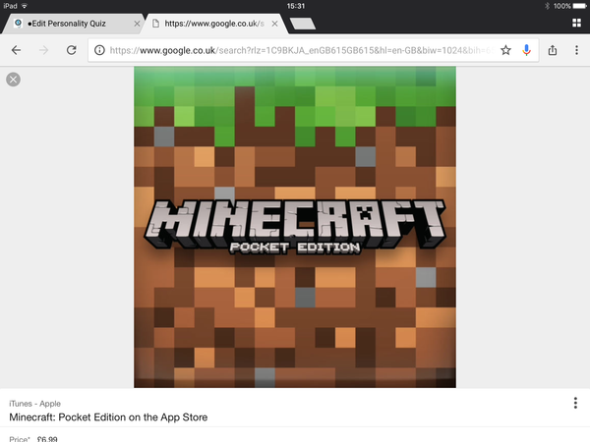Image resolution: width=590 pixels, height=442 pixels.
Task: Open Minecraft: Pocket Edition App Store link
Action: pos(108,417)
